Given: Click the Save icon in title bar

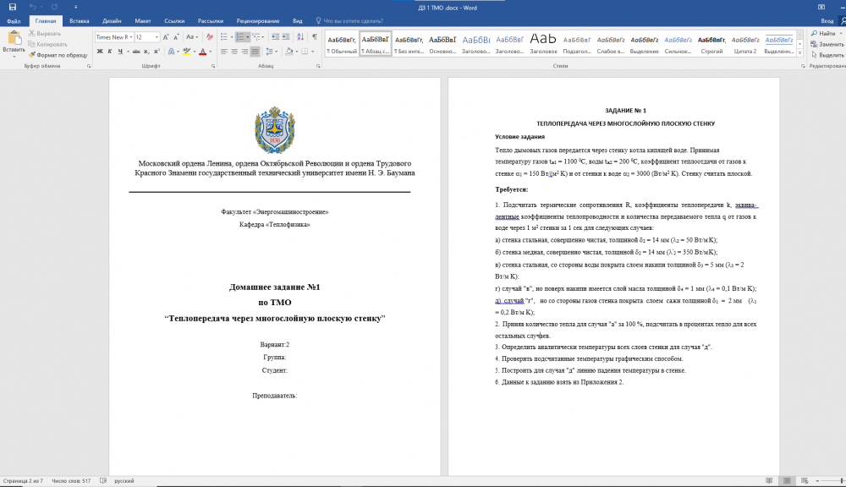Looking at the screenshot, I should pos(12,7).
